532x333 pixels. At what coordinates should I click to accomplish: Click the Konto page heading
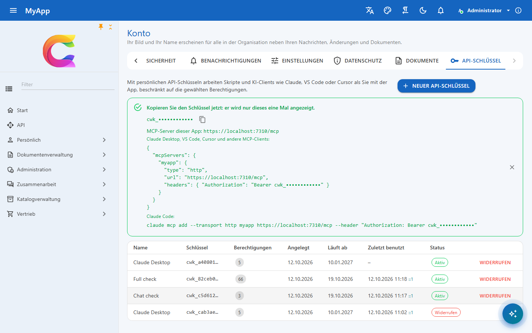point(139,33)
